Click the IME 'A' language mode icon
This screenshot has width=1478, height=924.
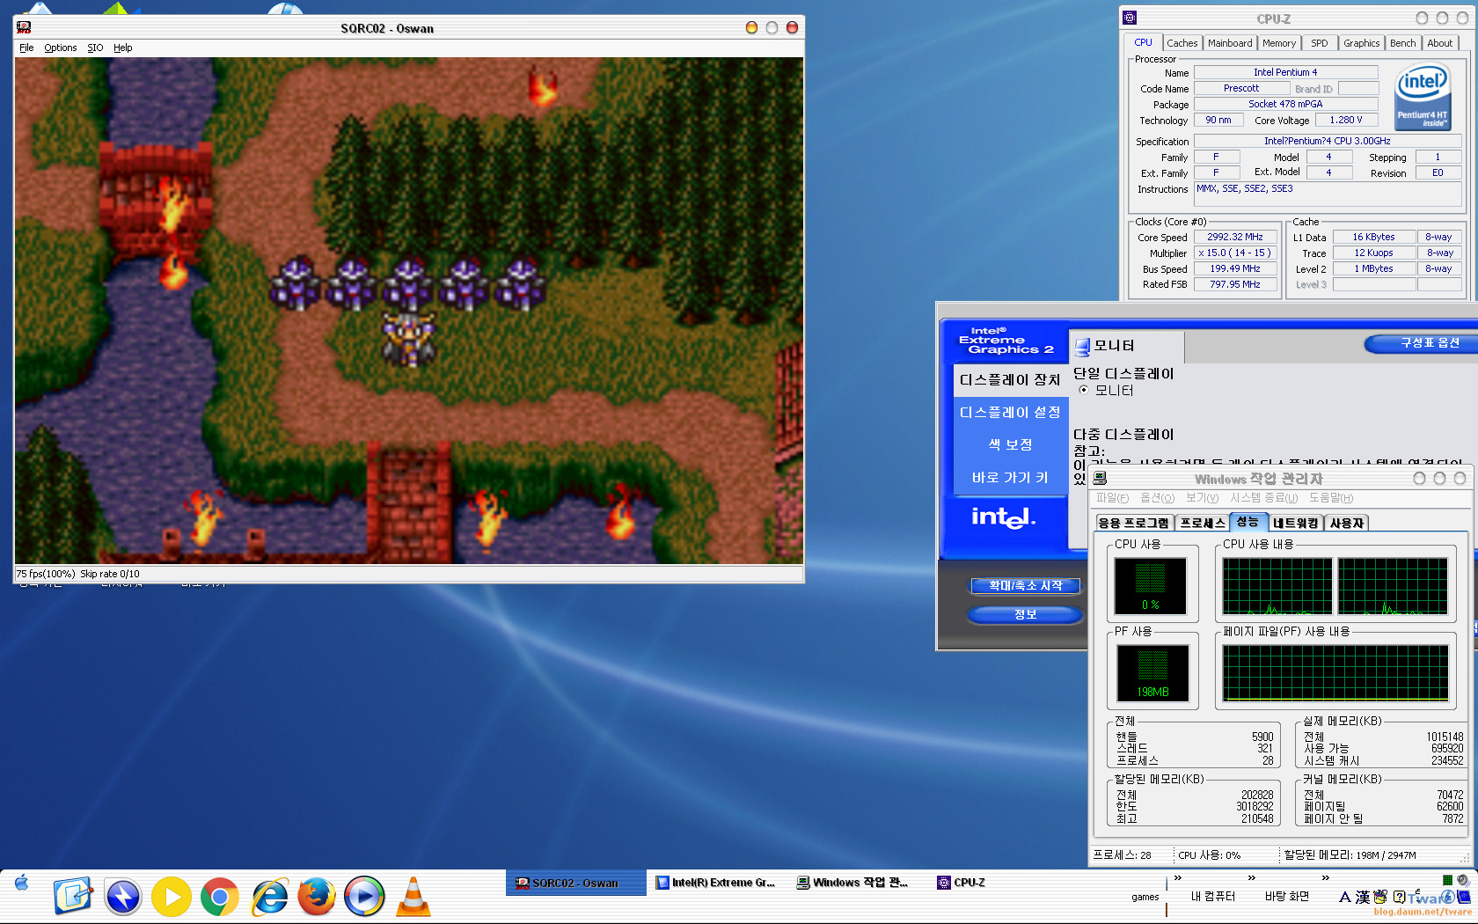click(x=1344, y=897)
